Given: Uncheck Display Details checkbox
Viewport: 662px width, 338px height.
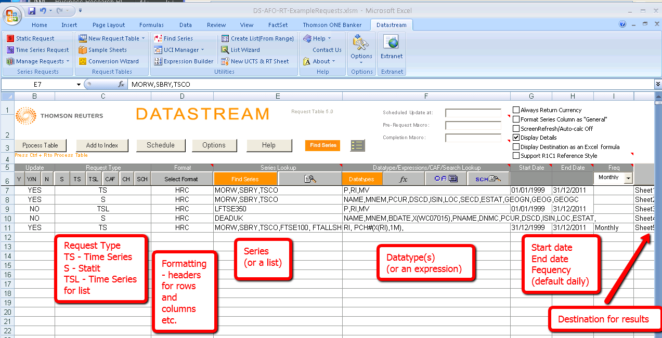Looking at the screenshot, I should (516, 138).
